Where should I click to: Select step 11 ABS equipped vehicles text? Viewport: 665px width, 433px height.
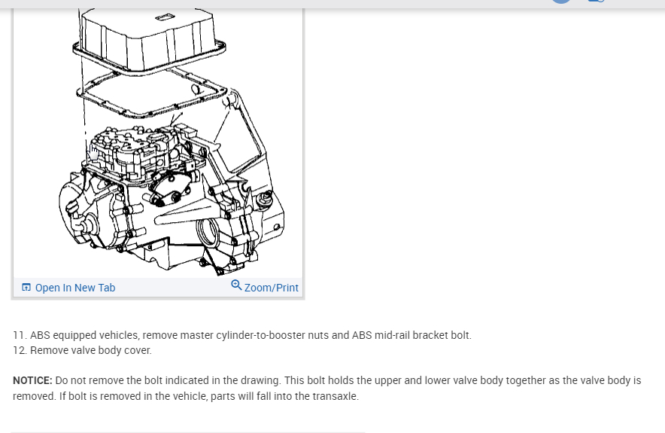pyautogui.click(x=242, y=335)
